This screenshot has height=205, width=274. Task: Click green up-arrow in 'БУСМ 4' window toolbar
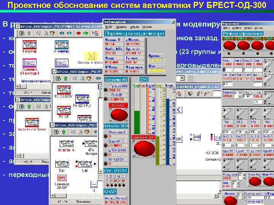[x=64, y=132]
